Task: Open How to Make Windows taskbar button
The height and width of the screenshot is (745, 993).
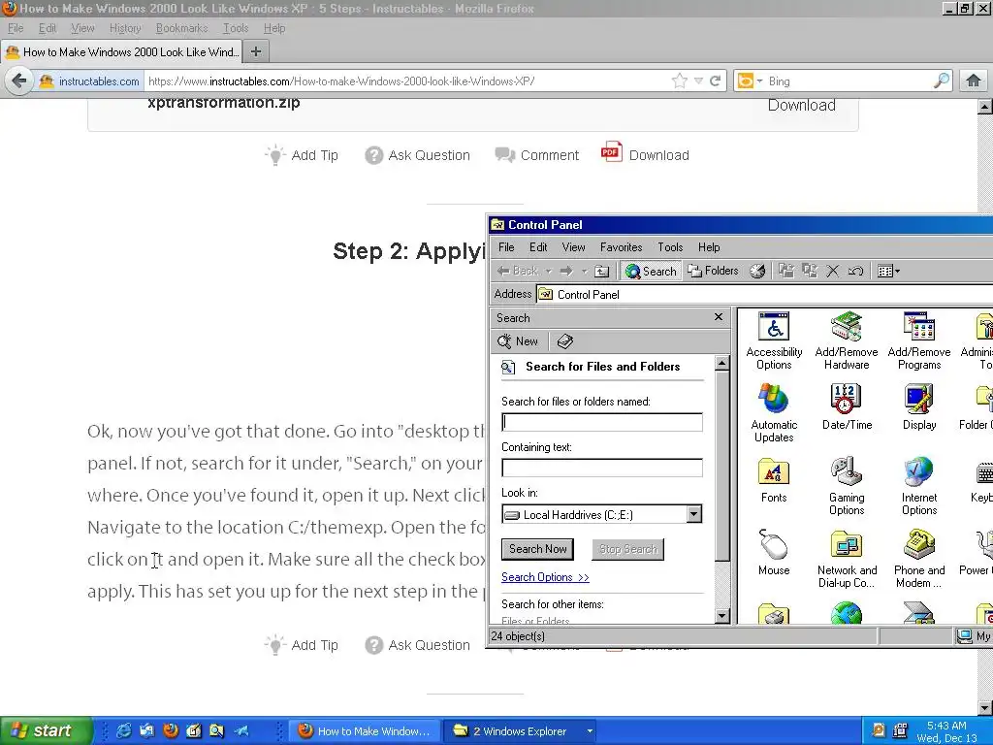Action: (365, 731)
